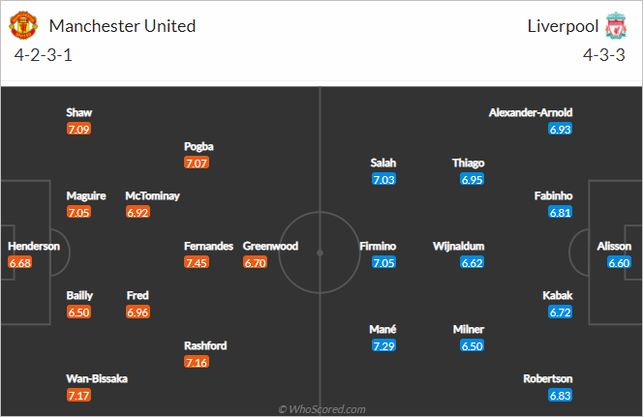Click on Robertson's player name
Image resolution: width=643 pixels, height=417 pixels.
click(x=547, y=378)
